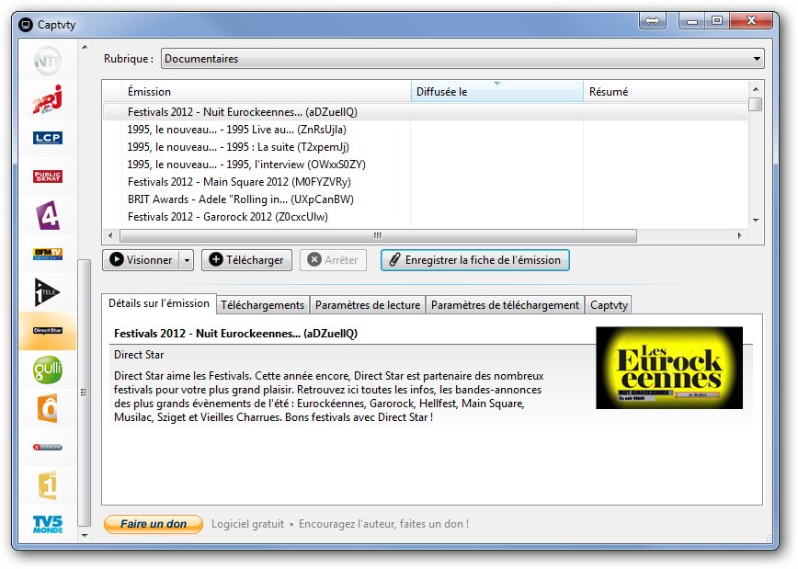The image size is (798, 569).
Task: Click the Faire un don button
Action: [154, 524]
